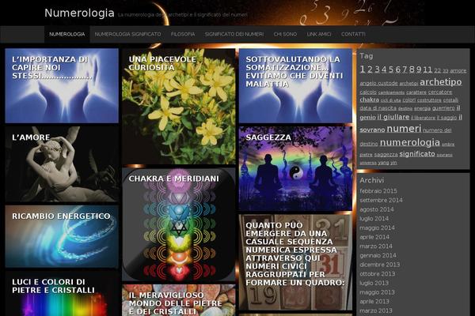Open the Ricambio Energetico post

tap(62, 236)
